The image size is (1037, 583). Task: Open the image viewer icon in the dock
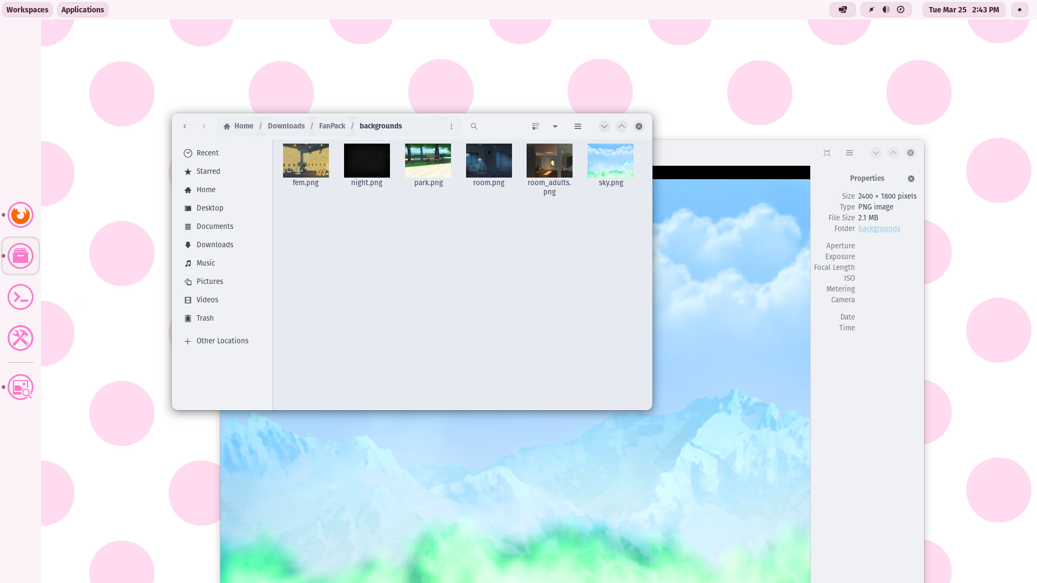coord(20,387)
